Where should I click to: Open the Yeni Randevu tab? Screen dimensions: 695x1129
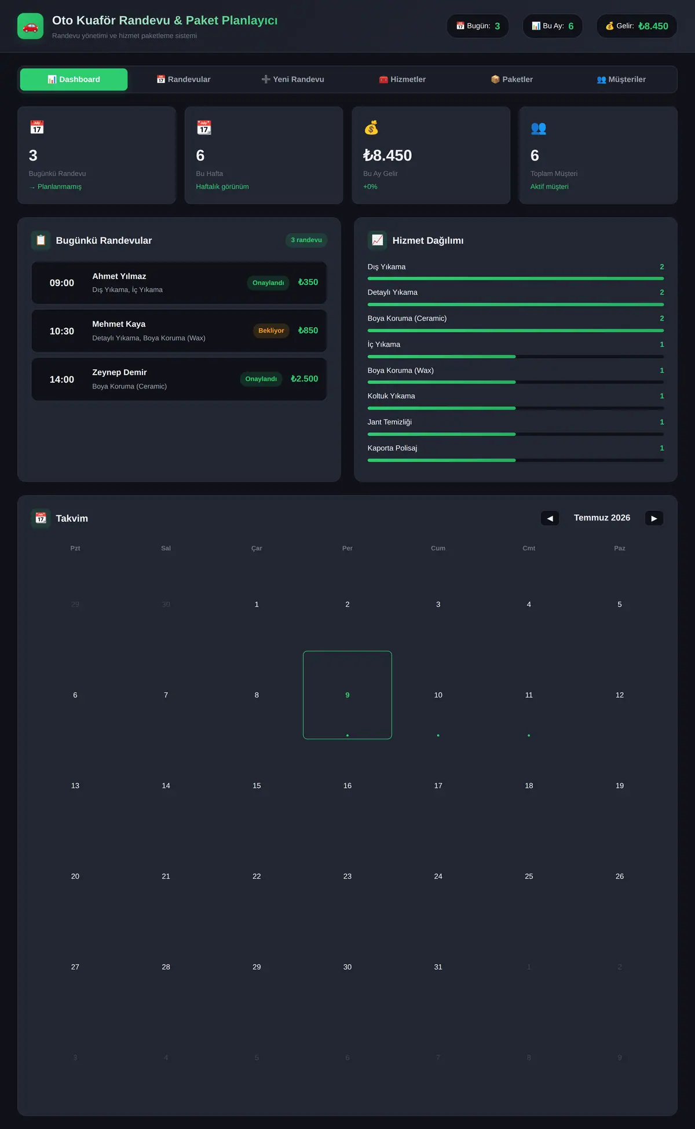[292, 79]
